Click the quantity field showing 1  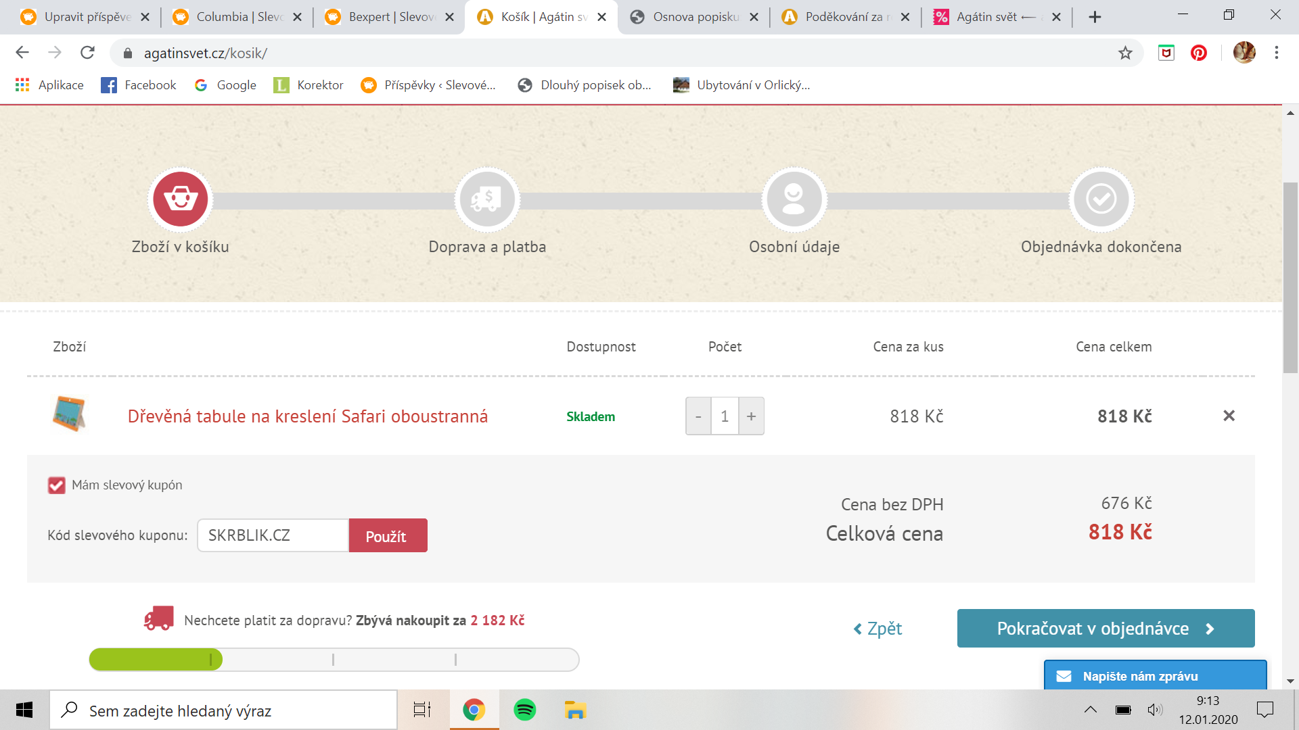725,416
